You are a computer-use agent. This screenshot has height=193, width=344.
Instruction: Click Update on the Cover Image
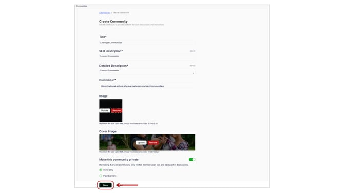[141, 143]
